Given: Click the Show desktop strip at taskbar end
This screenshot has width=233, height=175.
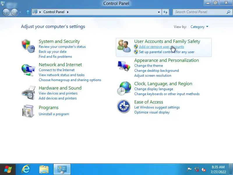Looking at the screenshot, I should [x=231, y=169].
